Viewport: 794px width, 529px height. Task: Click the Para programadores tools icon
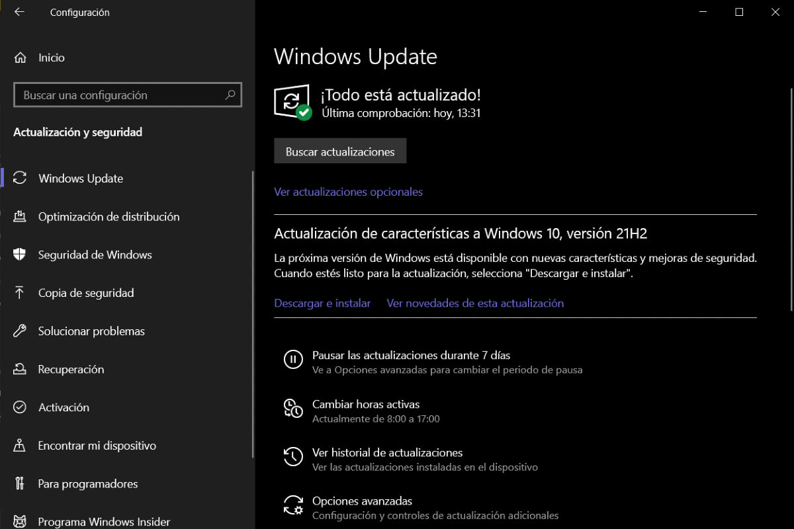click(x=20, y=483)
